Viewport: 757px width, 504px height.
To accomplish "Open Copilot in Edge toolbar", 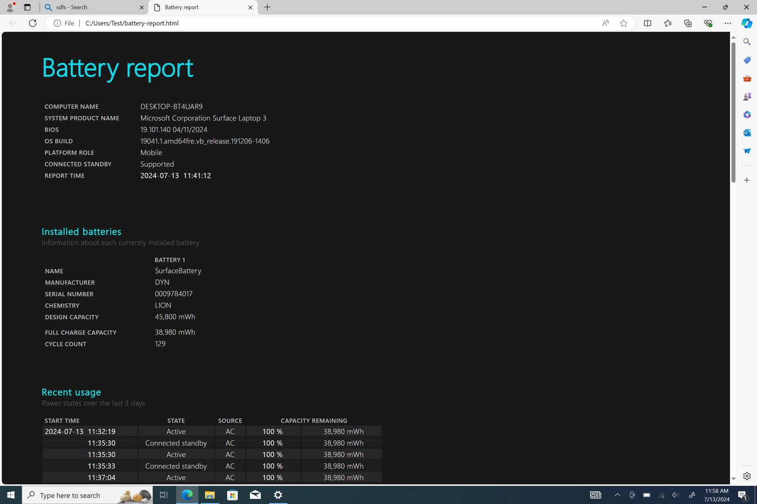I will click(x=746, y=23).
